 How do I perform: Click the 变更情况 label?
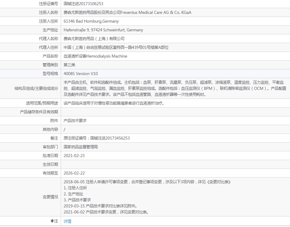[x=50, y=197]
